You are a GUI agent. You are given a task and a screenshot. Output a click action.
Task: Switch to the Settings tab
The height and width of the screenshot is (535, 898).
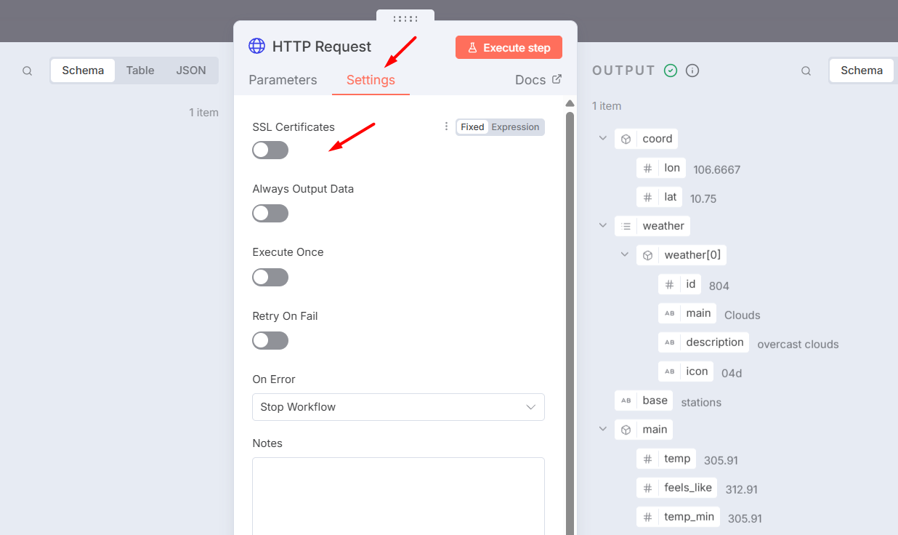pyautogui.click(x=371, y=80)
